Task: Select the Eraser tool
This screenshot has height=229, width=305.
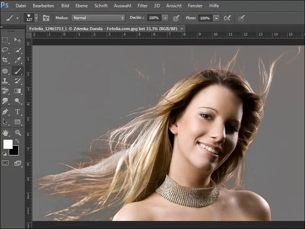Action: [x=5, y=91]
